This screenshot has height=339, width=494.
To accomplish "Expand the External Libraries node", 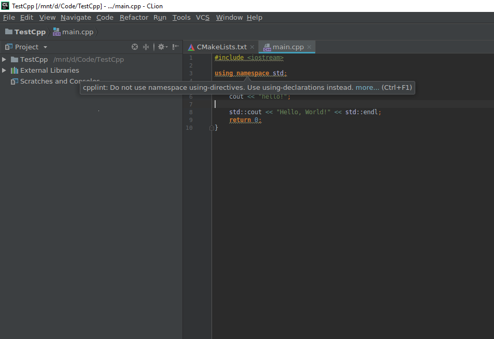I will 4,71.
